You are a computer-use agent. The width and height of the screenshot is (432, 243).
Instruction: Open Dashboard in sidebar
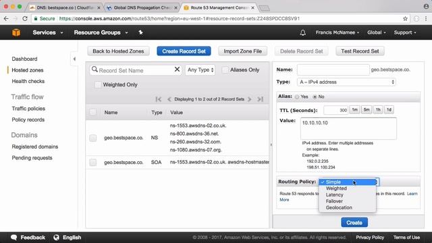tap(24, 59)
